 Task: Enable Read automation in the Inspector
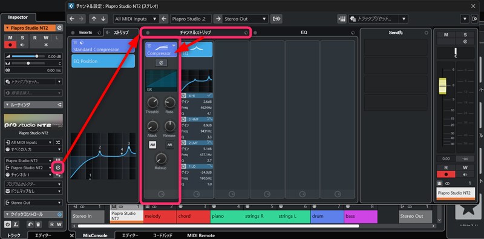click(35, 38)
